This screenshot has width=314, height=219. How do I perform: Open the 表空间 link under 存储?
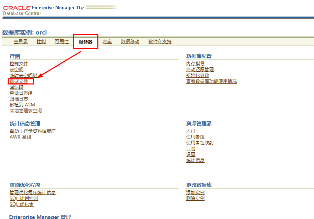[17, 70]
